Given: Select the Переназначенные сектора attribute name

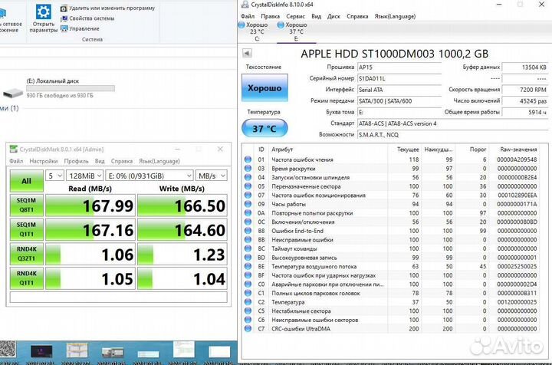Looking at the screenshot, I should 306,186.
